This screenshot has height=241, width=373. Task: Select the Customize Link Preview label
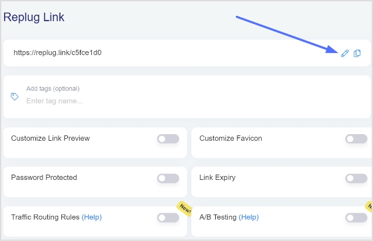(x=51, y=138)
